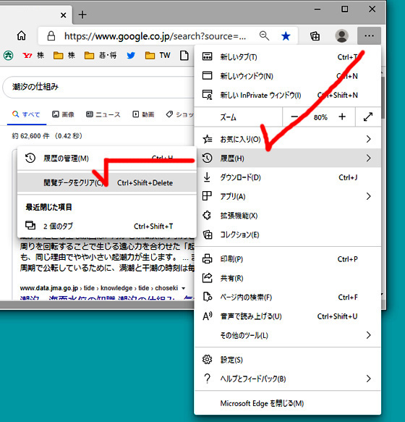Expand the アプリ(A) submenu chevron
Image resolution: width=405 pixels, height=422 pixels.
click(x=368, y=196)
